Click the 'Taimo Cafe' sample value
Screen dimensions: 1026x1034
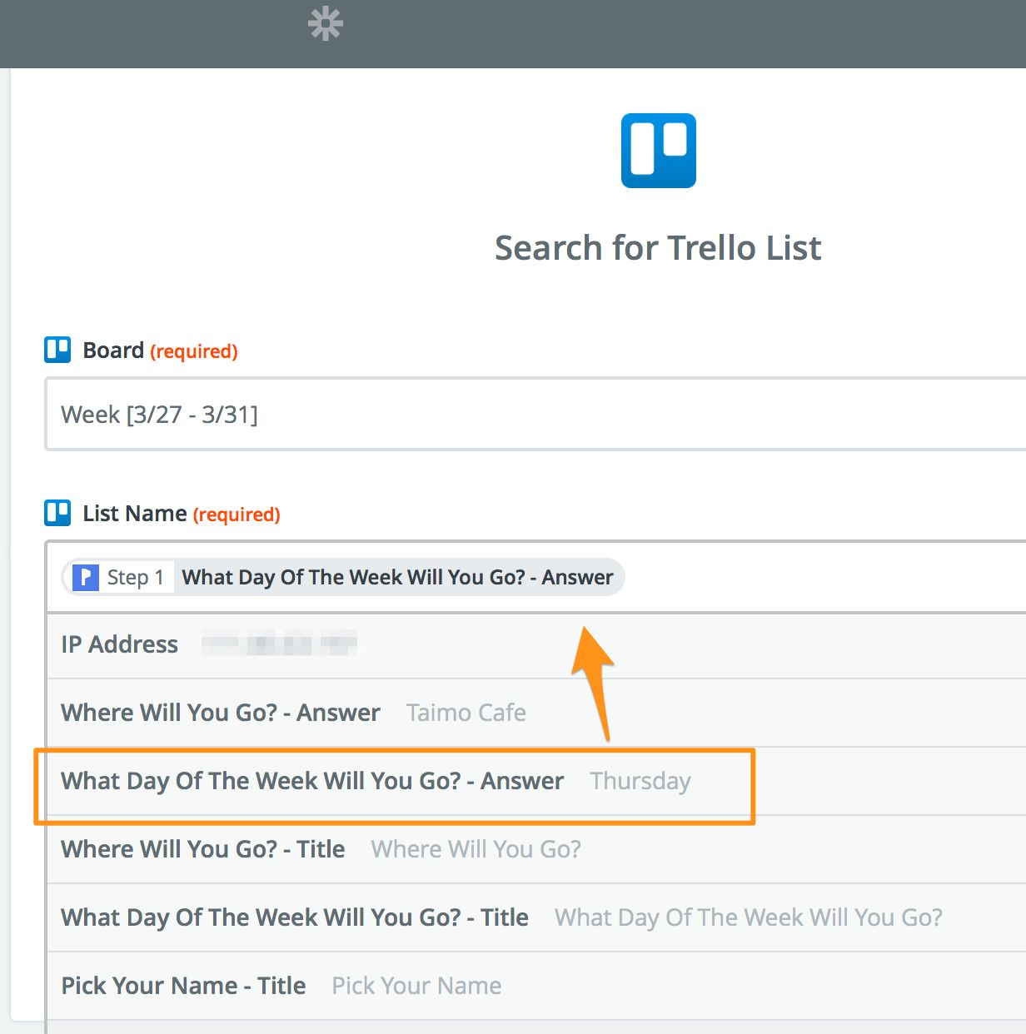[466, 713]
